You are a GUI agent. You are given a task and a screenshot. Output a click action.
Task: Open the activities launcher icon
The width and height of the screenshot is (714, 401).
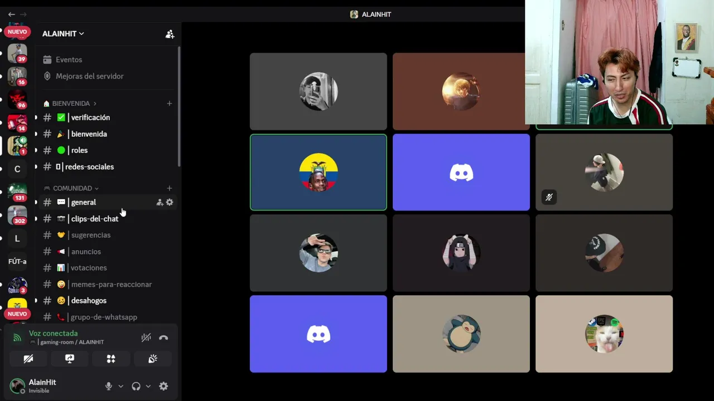[111, 359]
